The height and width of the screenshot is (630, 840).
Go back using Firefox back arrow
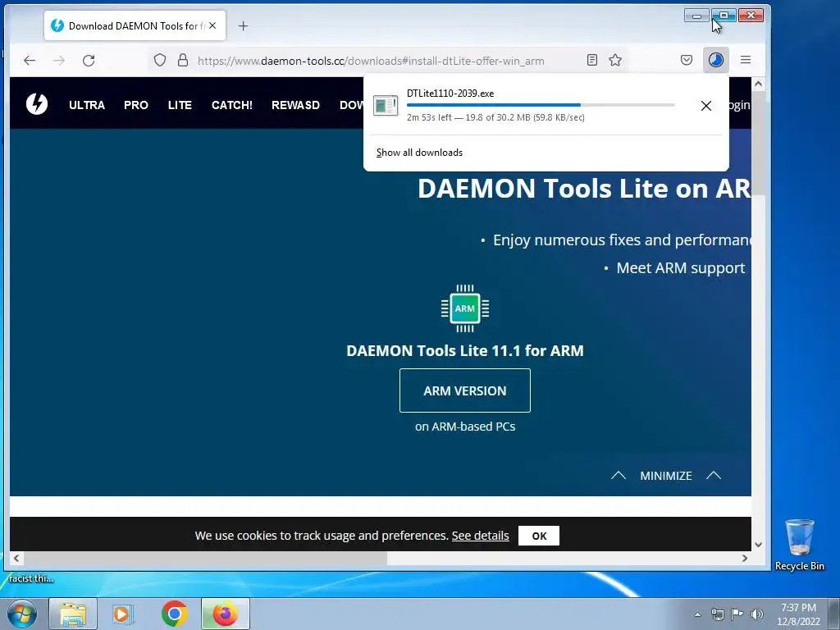(x=30, y=60)
